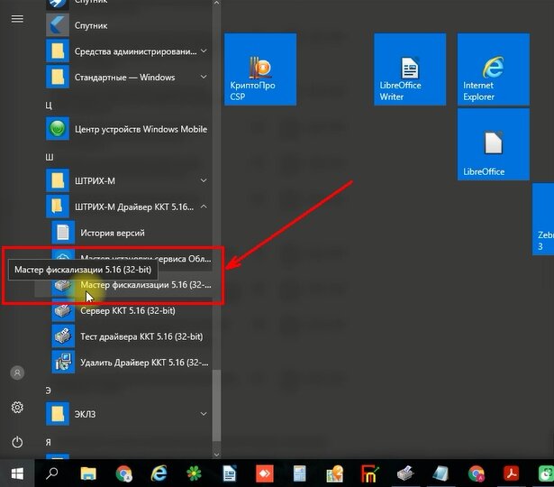Open the LibreOffice Writer tile
554x487 pixels.
tap(410, 69)
